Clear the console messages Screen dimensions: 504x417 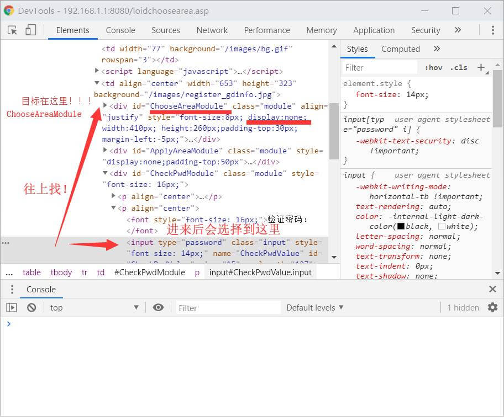32,307
